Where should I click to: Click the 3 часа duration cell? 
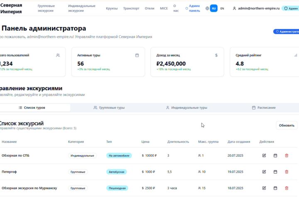tap(172, 188)
